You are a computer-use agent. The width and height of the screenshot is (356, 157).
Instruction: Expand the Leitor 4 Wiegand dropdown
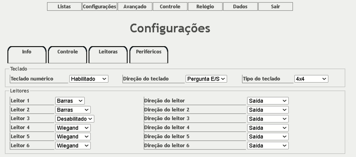tap(73, 128)
